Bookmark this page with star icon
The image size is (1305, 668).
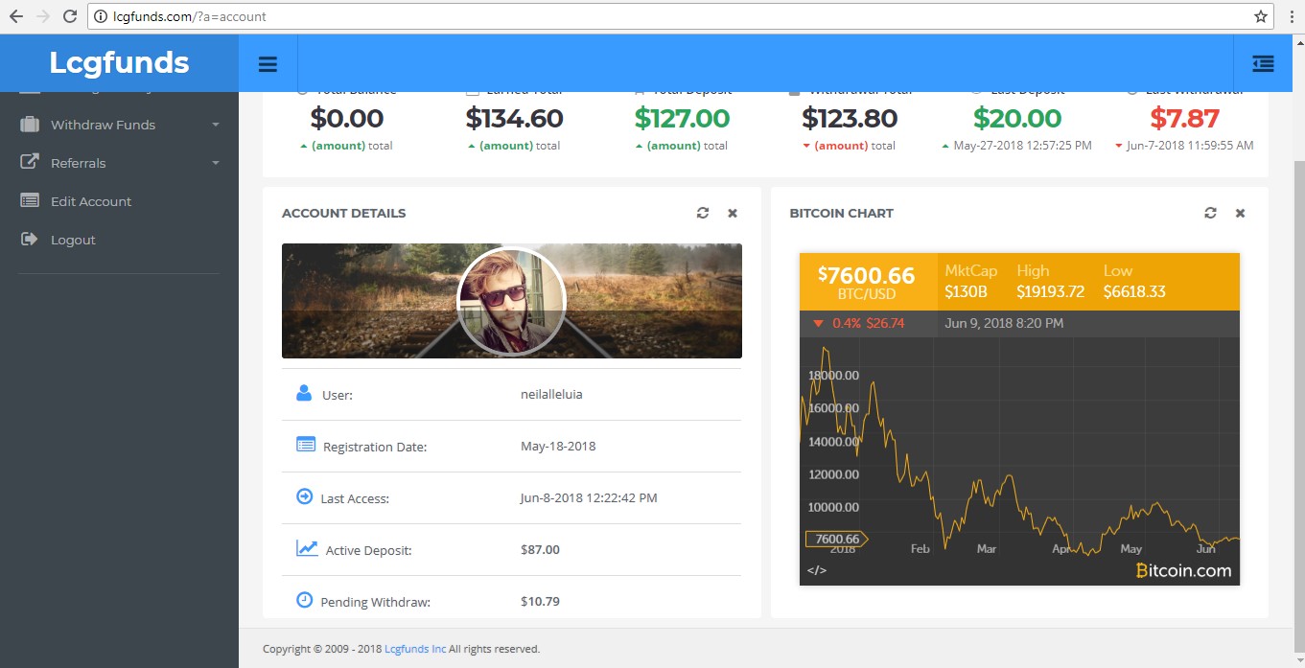click(x=1261, y=16)
